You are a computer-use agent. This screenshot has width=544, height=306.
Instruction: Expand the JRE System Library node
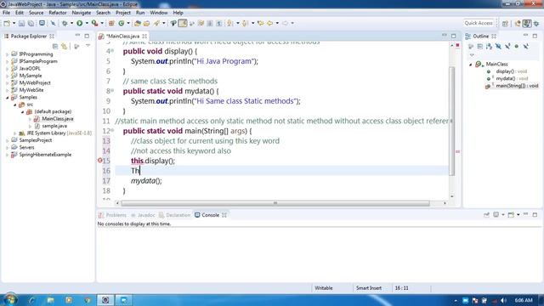coord(15,133)
